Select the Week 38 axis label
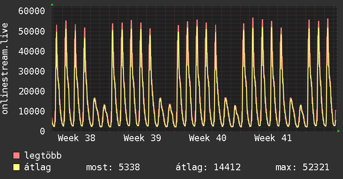 pyautogui.click(x=76, y=138)
